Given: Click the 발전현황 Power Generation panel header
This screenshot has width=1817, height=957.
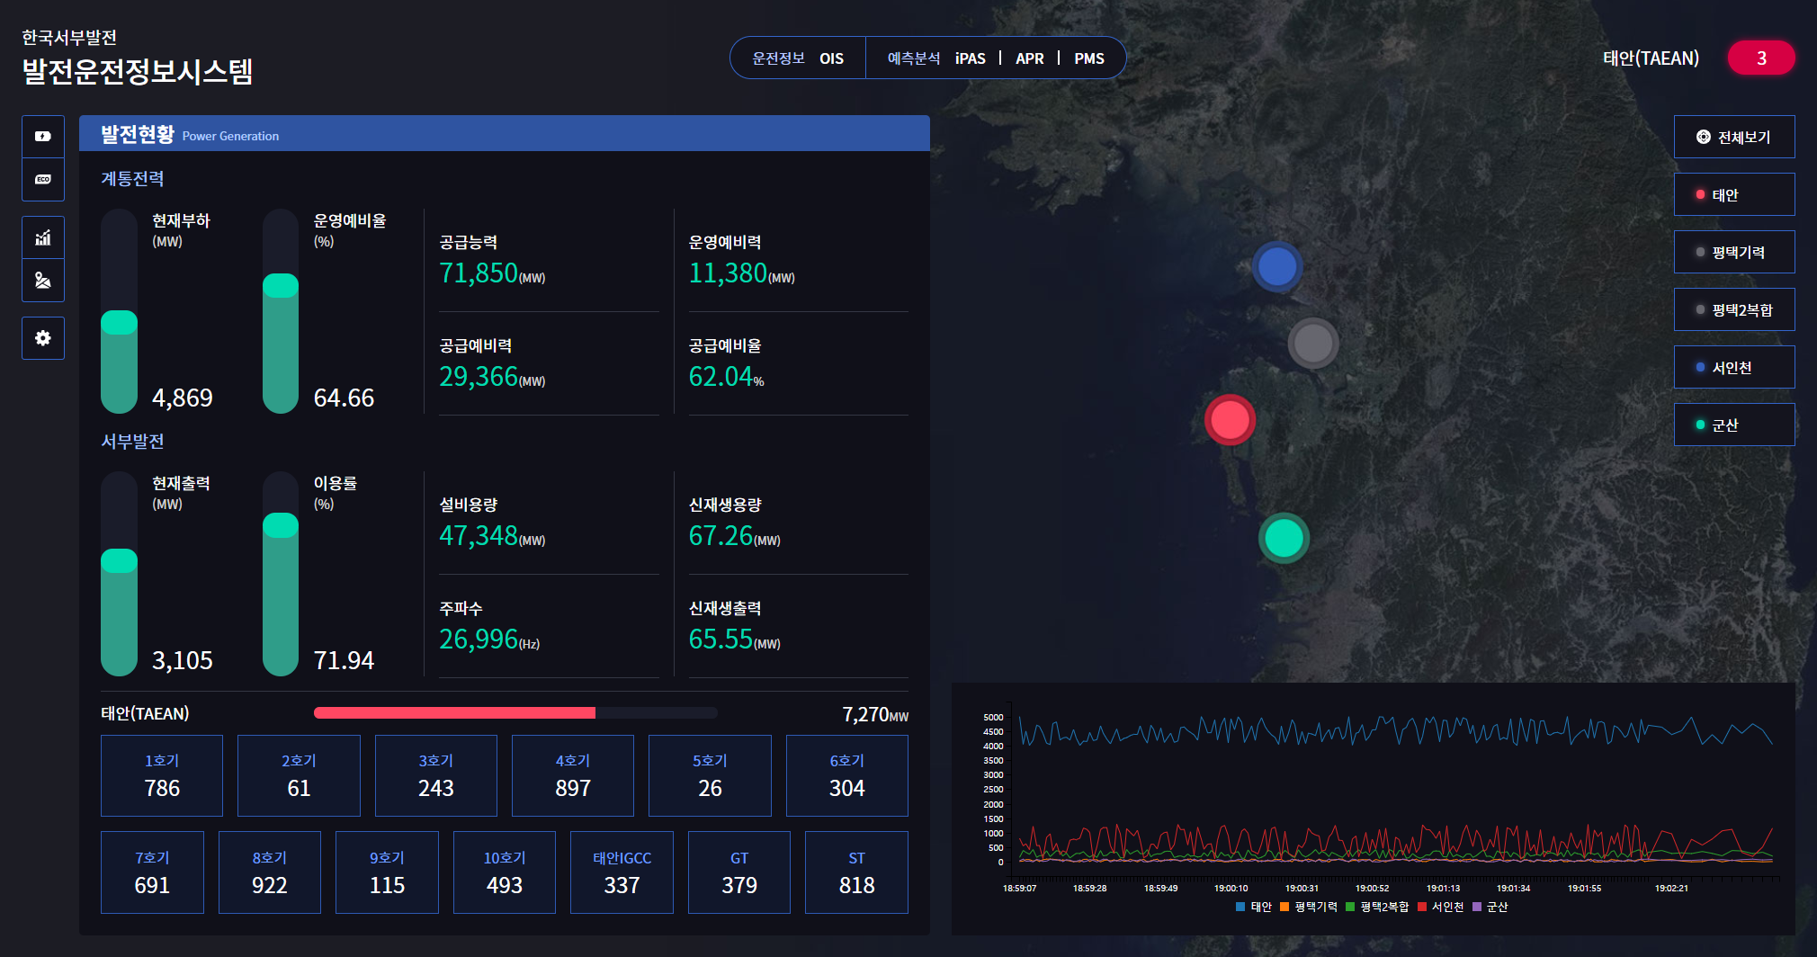Looking at the screenshot, I should point(505,133).
